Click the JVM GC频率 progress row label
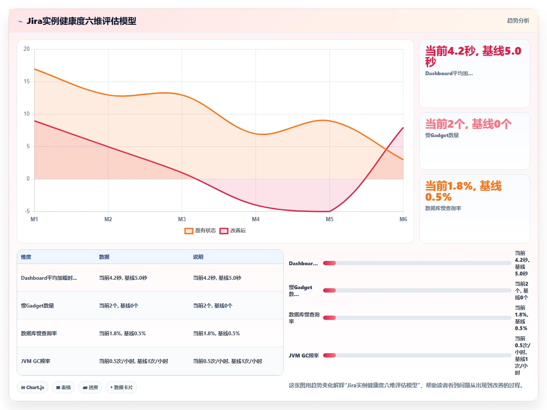 (304, 355)
